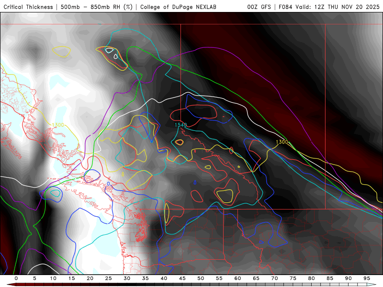
Task: Click the "35" value on the color scale
Action: point(146,278)
